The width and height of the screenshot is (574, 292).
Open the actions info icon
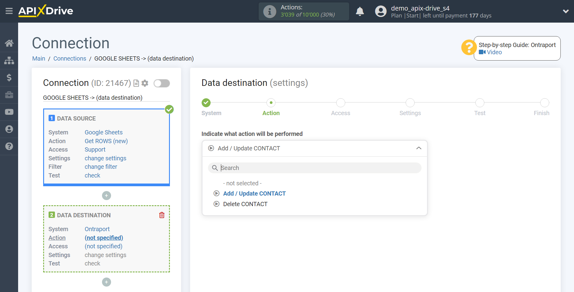(269, 11)
